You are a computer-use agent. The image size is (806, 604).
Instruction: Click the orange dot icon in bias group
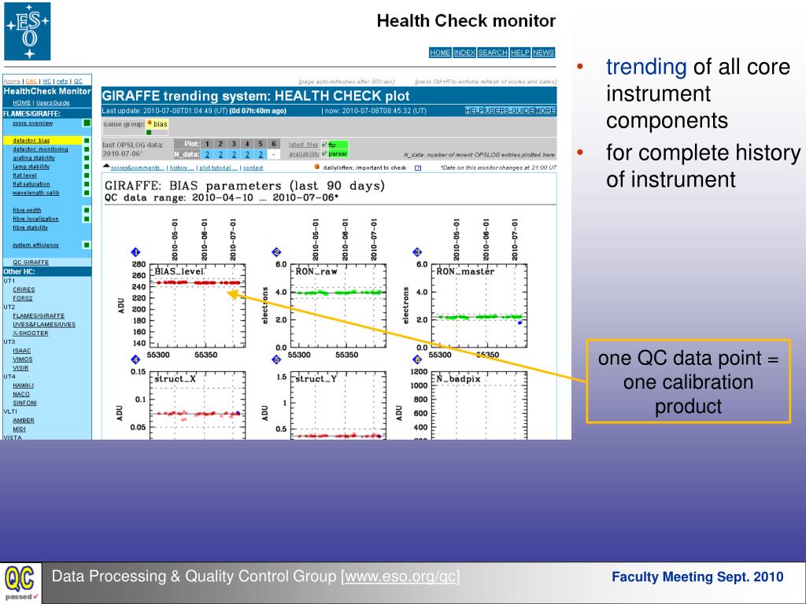149,123
